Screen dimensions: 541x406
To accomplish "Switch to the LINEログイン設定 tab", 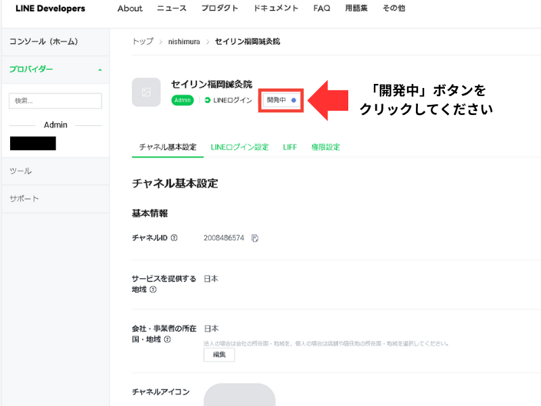I will (x=239, y=147).
